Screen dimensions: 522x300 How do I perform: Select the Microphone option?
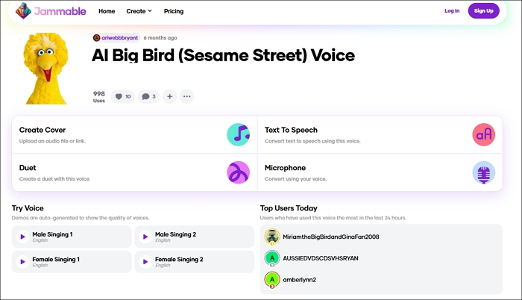pos(380,172)
